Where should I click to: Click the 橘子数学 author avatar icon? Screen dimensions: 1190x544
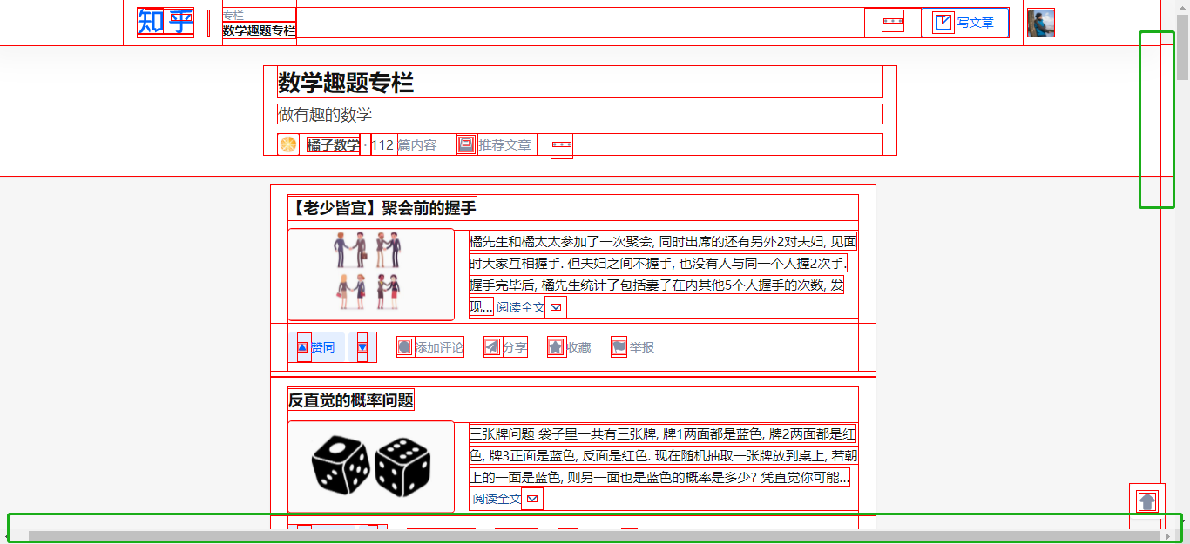[287, 145]
